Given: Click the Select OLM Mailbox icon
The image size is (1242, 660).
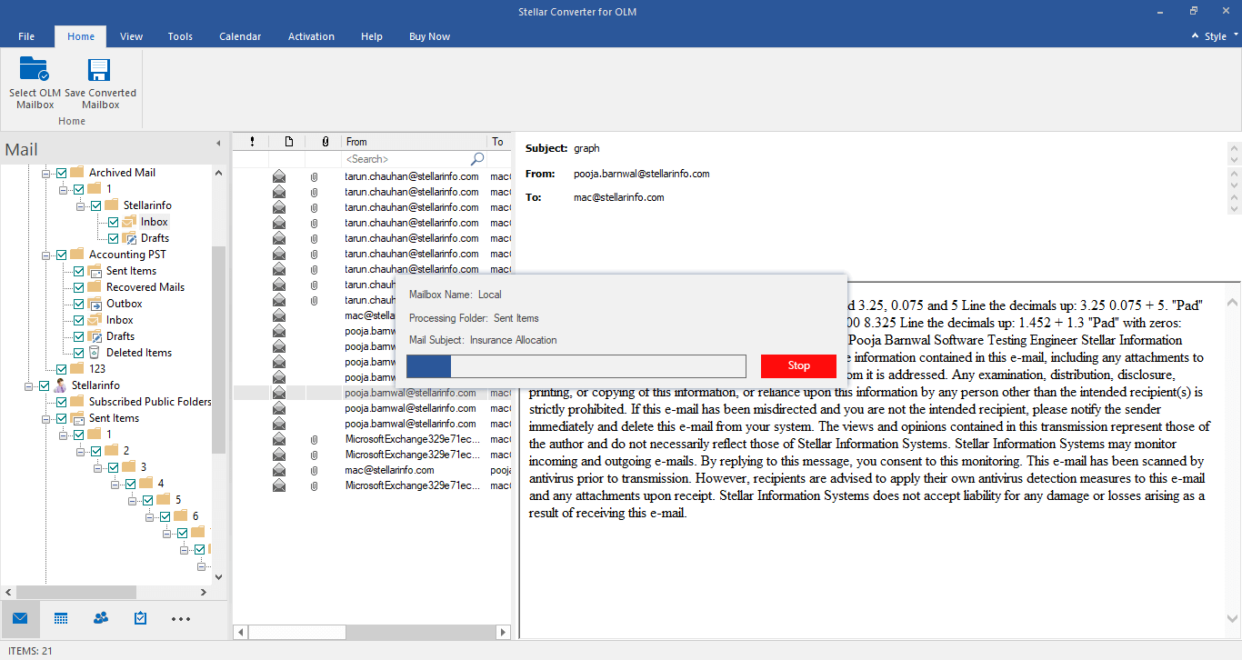Looking at the screenshot, I should 35,69.
